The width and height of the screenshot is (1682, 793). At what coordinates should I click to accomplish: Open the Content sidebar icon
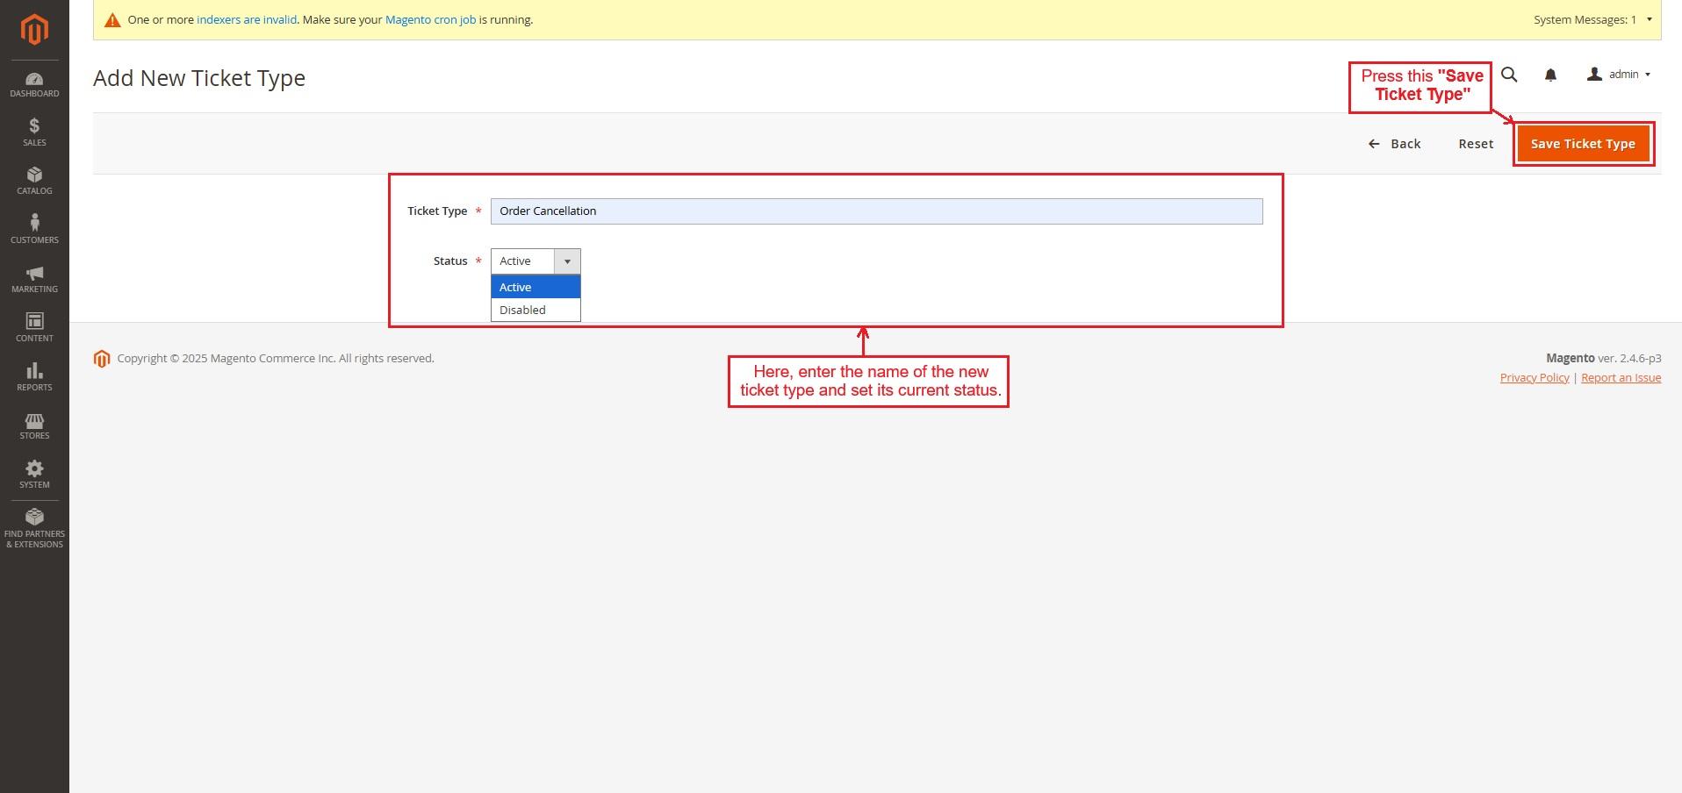click(x=34, y=328)
